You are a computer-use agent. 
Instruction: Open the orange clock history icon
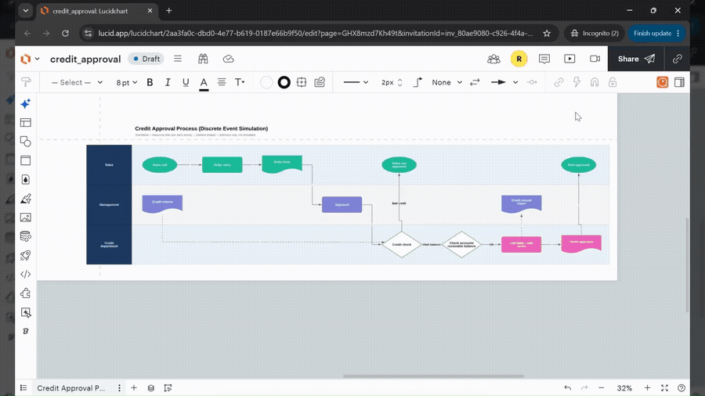662,82
